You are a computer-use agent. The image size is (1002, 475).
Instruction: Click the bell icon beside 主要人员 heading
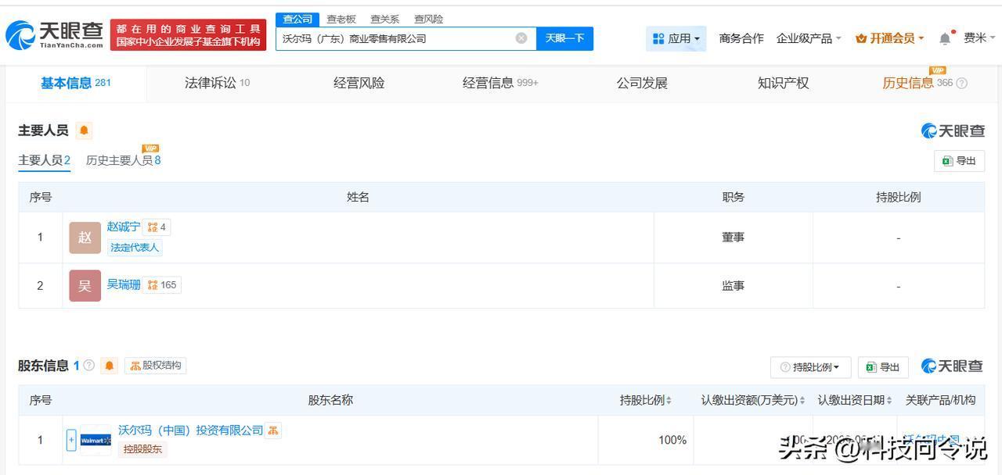click(85, 130)
